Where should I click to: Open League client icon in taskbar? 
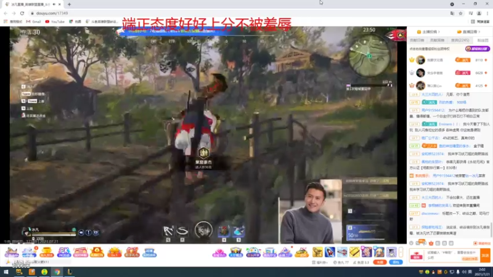70,272
